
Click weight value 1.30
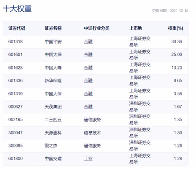click(x=178, y=133)
